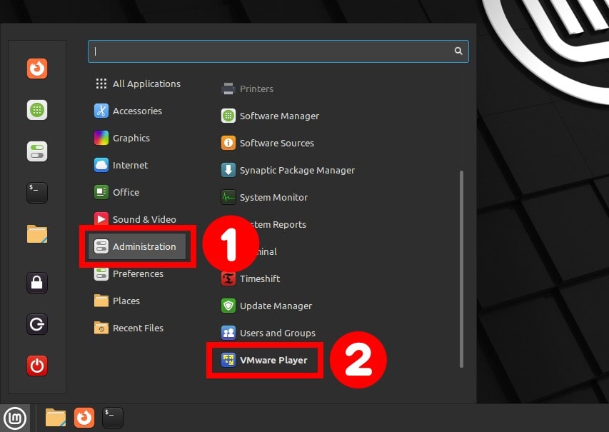
Task: Click the Software Manager green icon in list
Action: (x=228, y=116)
